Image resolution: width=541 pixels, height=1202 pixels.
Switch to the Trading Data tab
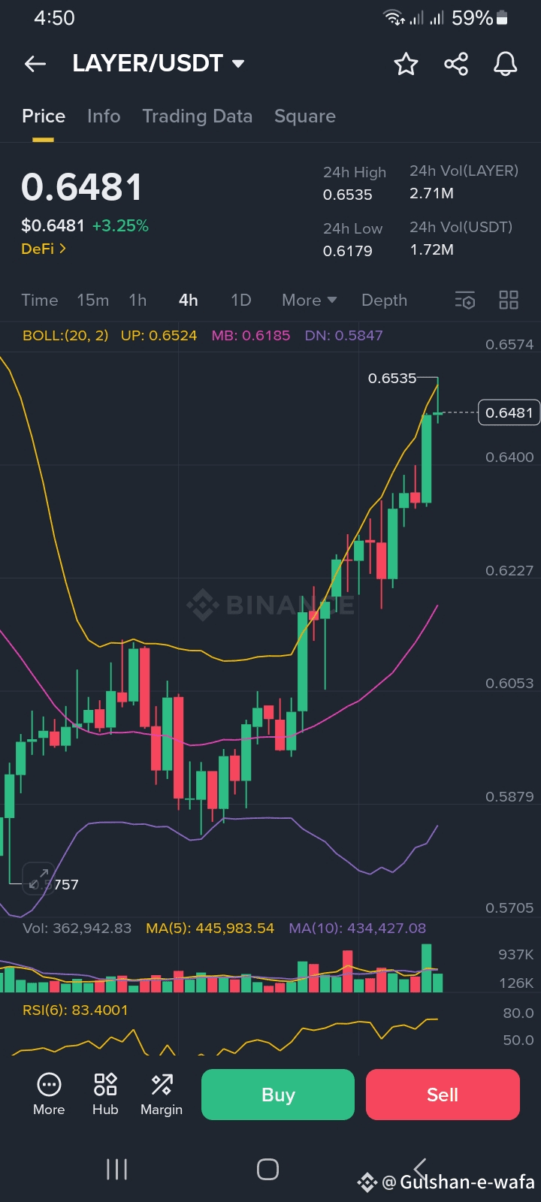pyautogui.click(x=198, y=116)
